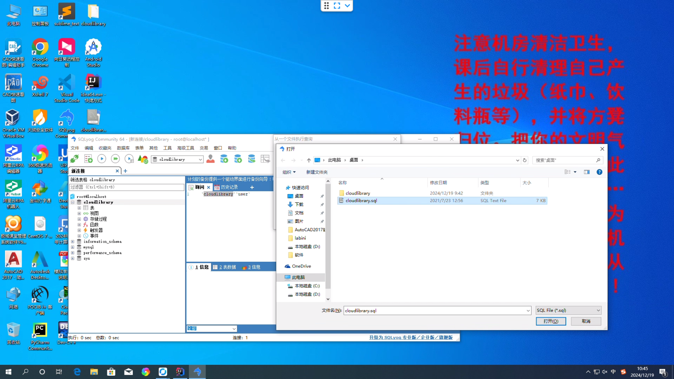Refresh the folder in Open dialog
Viewport: 674px width, 379px height.
coord(525,160)
